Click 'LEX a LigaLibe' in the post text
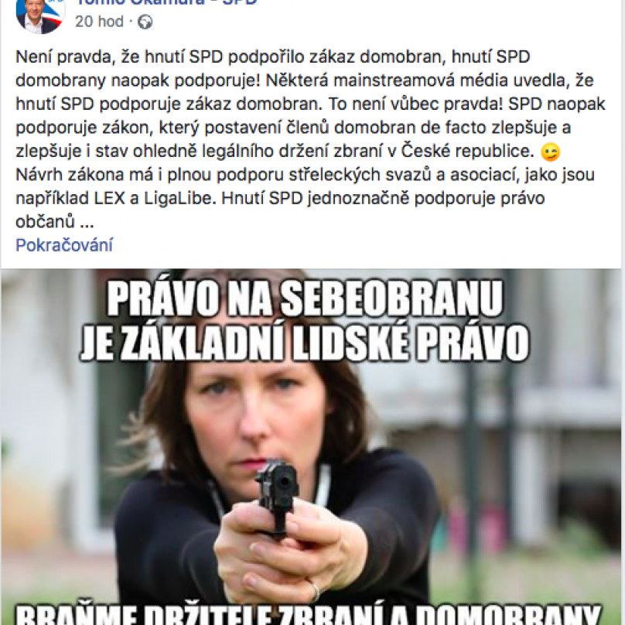This screenshot has height=625, width=625. [155, 199]
